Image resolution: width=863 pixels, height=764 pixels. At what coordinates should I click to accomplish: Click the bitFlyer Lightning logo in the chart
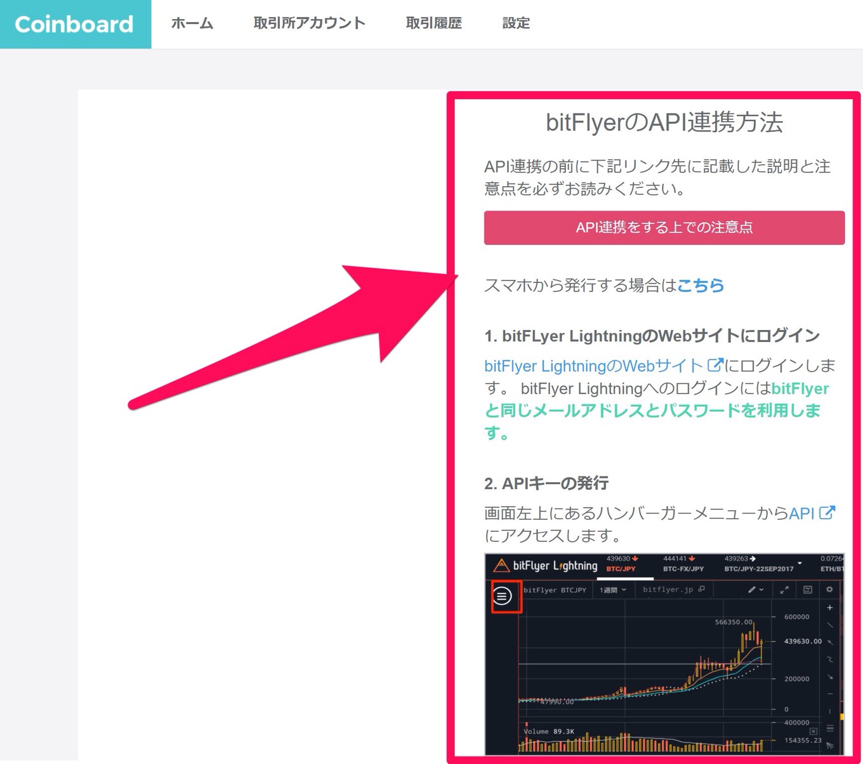click(546, 565)
